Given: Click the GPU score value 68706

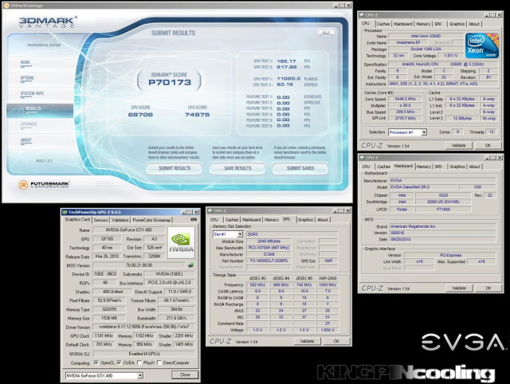Looking at the screenshot, I should click(140, 115).
